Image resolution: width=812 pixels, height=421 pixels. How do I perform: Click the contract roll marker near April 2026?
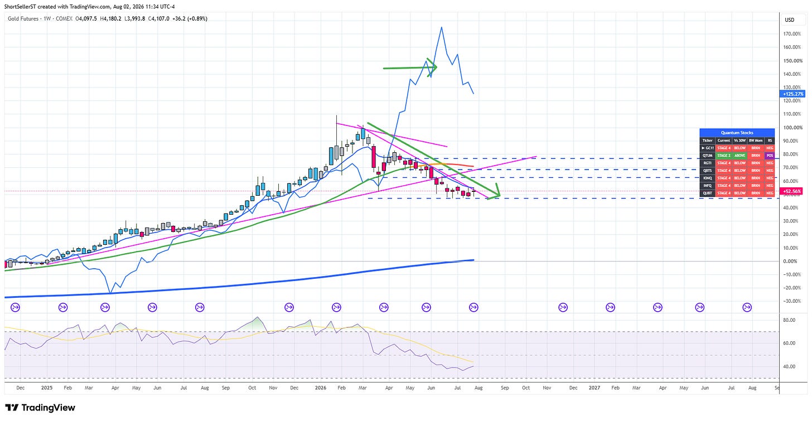click(384, 307)
